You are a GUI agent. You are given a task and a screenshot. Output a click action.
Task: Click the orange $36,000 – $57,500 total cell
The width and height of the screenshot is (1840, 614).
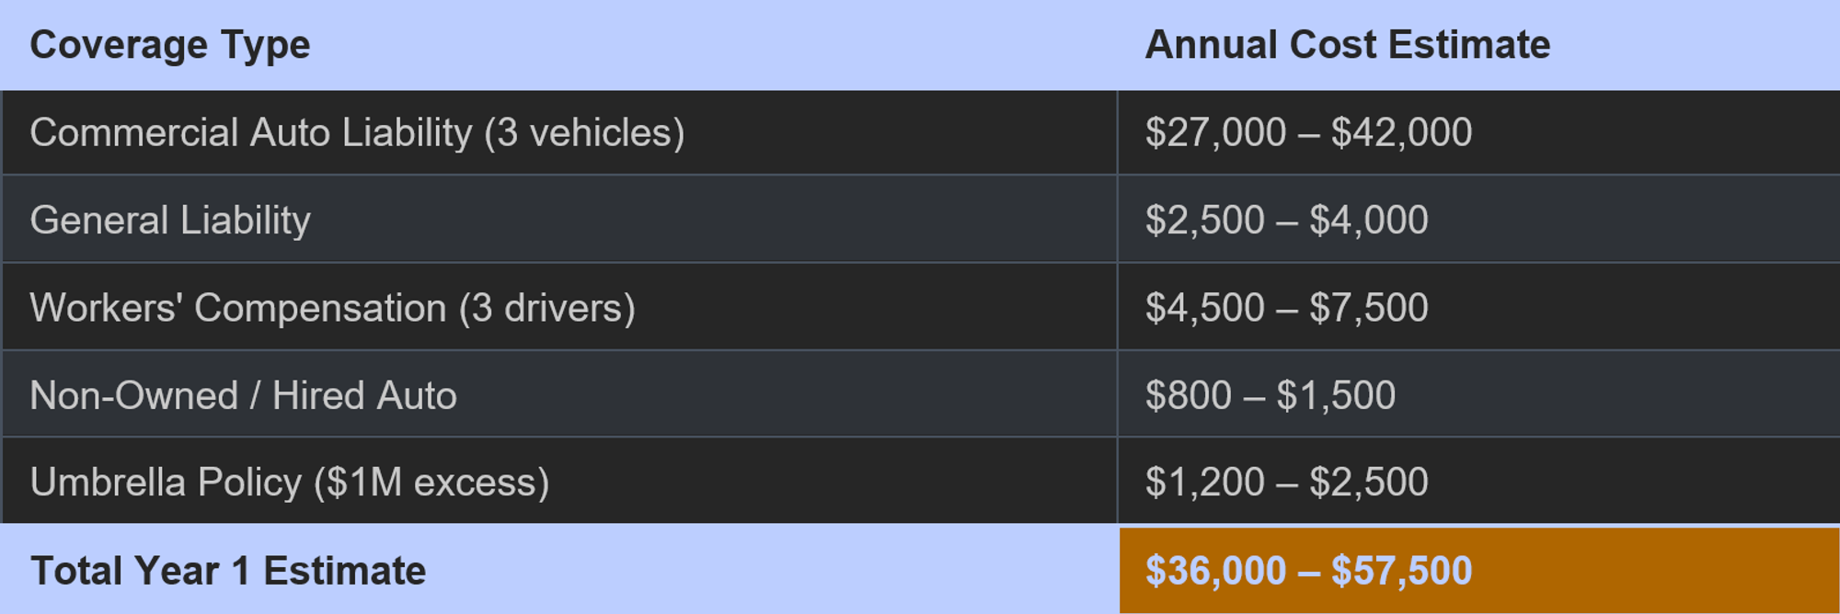1479,570
